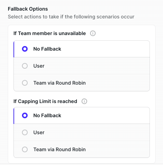Viewport: 163px width, 165px height.
Task: Click 'User' label text in Capping Limit section
Action: pos(39,132)
